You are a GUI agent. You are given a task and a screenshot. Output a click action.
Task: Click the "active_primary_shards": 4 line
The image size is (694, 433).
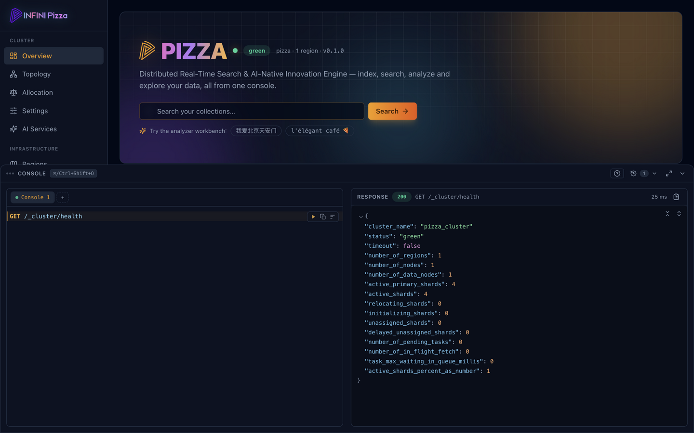tap(410, 284)
